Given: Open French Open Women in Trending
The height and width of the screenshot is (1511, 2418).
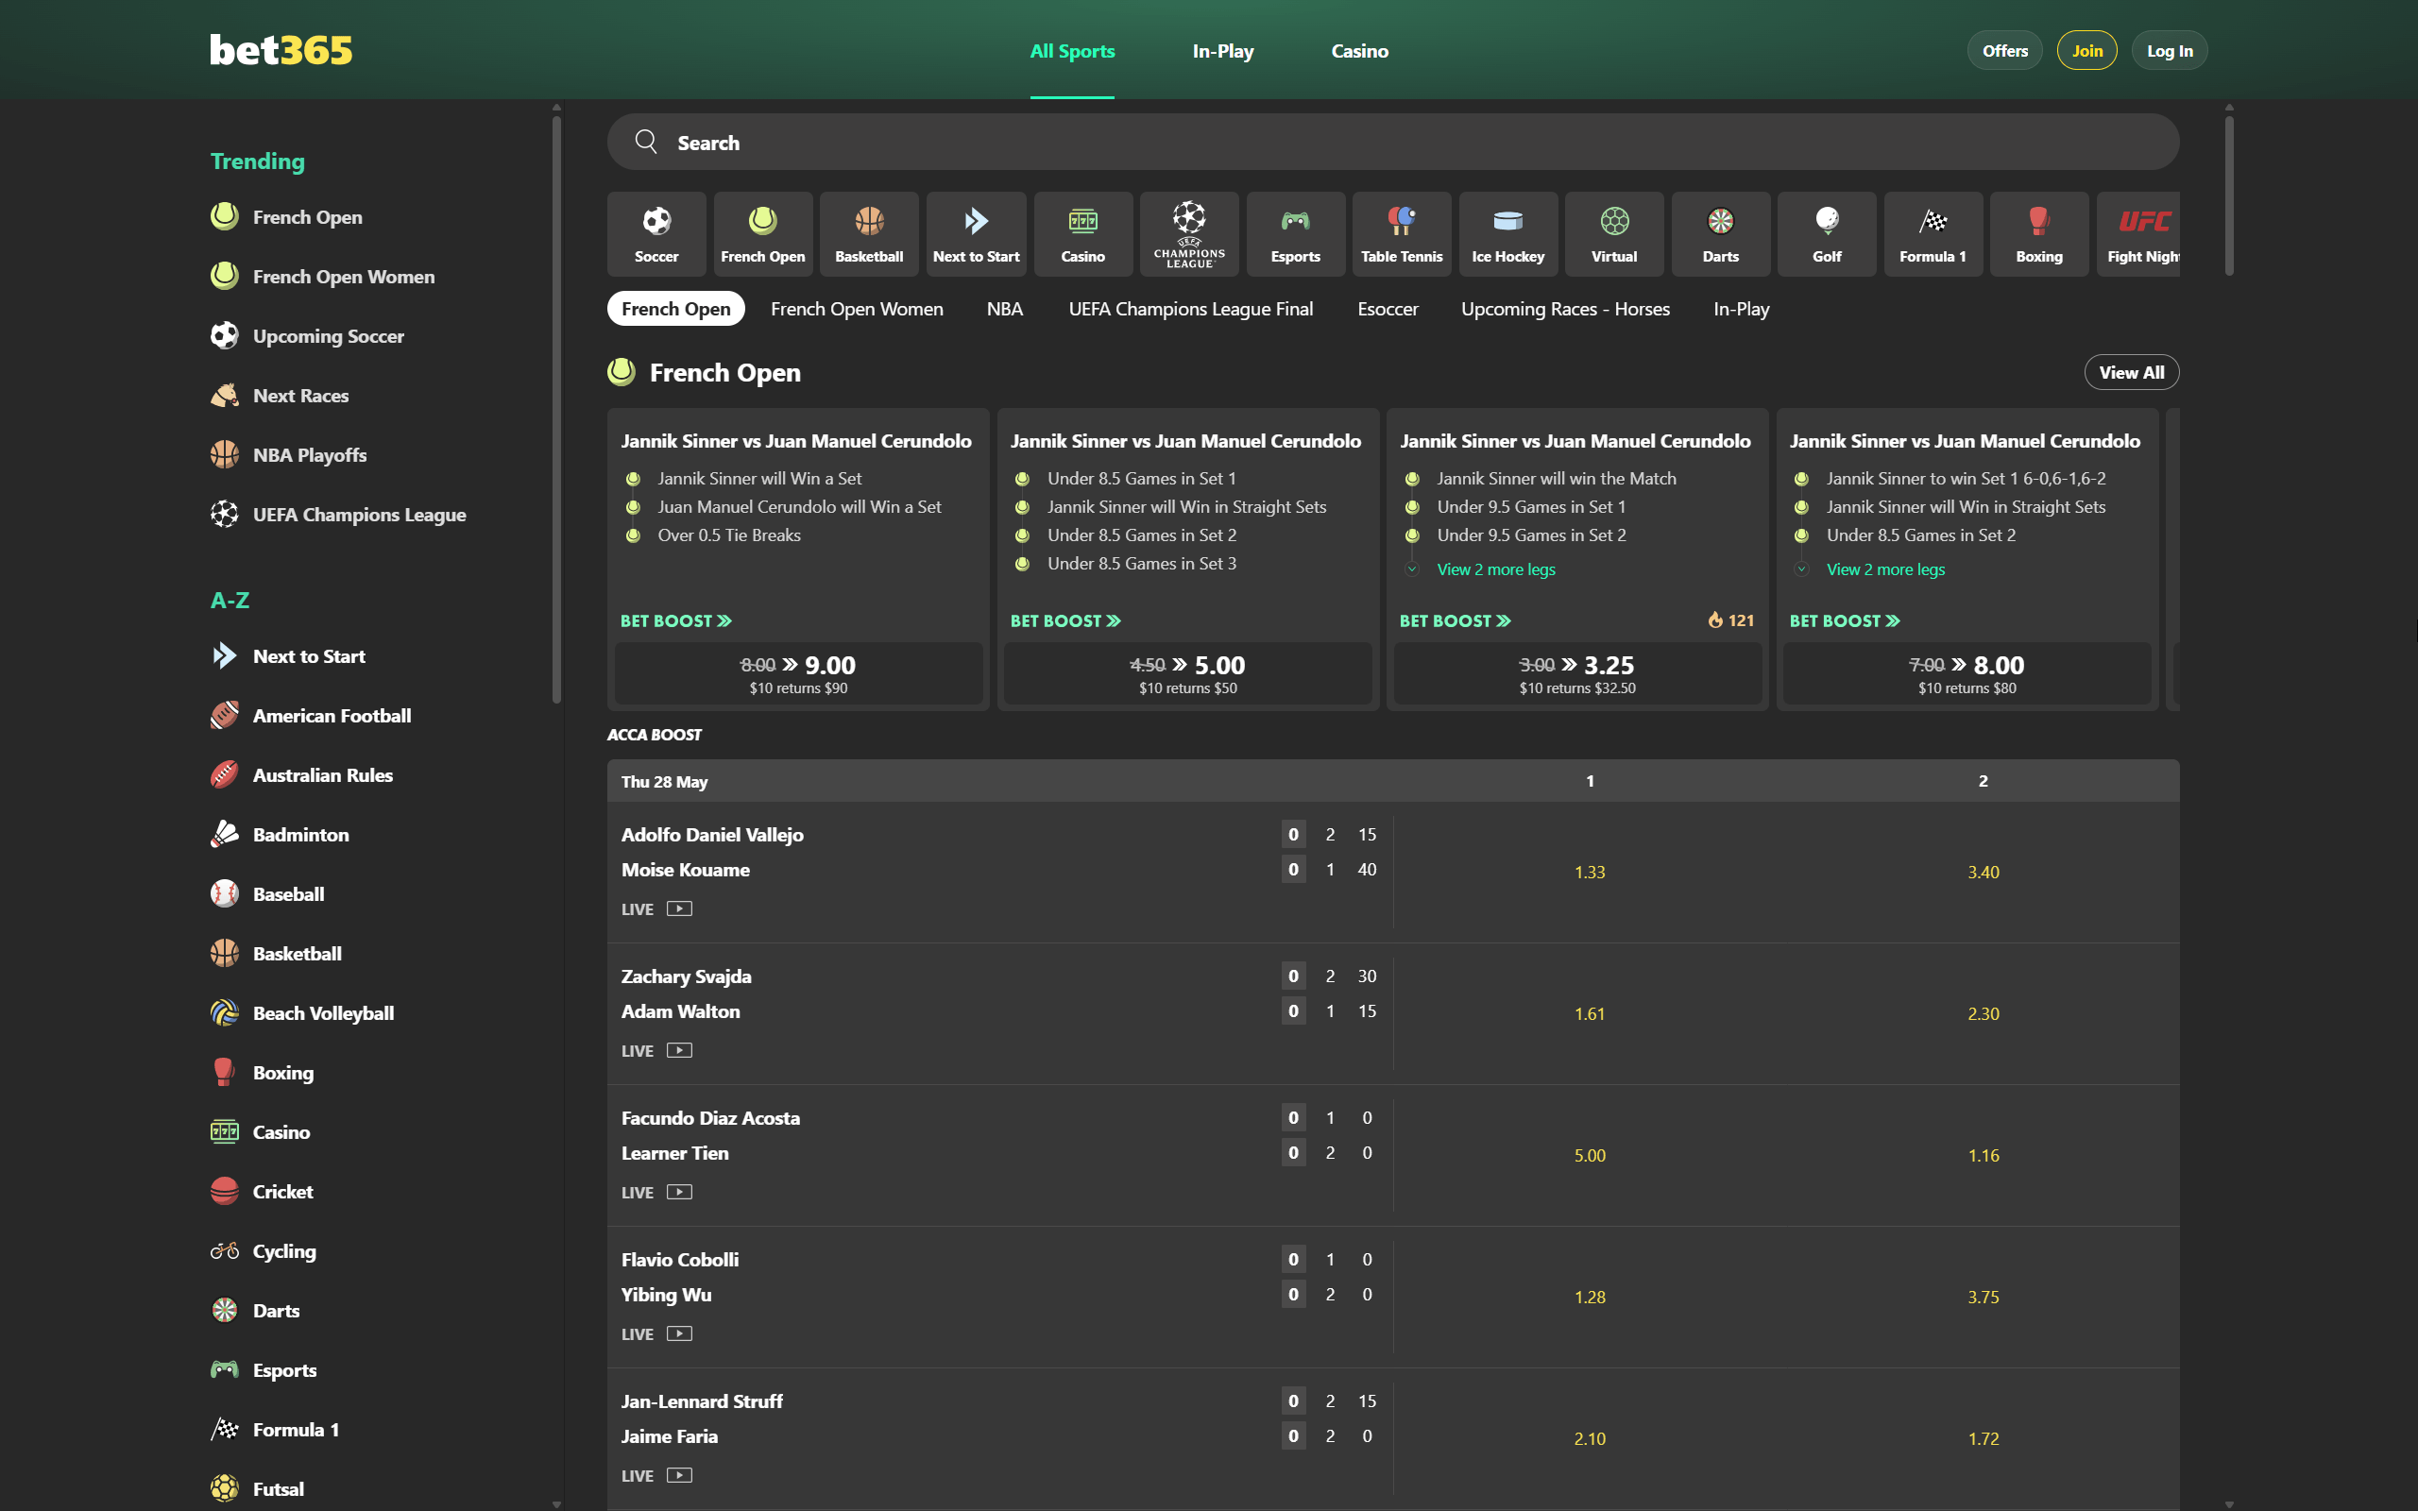Looking at the screenshot, I should pyautogui.click(x=323, y=276).
